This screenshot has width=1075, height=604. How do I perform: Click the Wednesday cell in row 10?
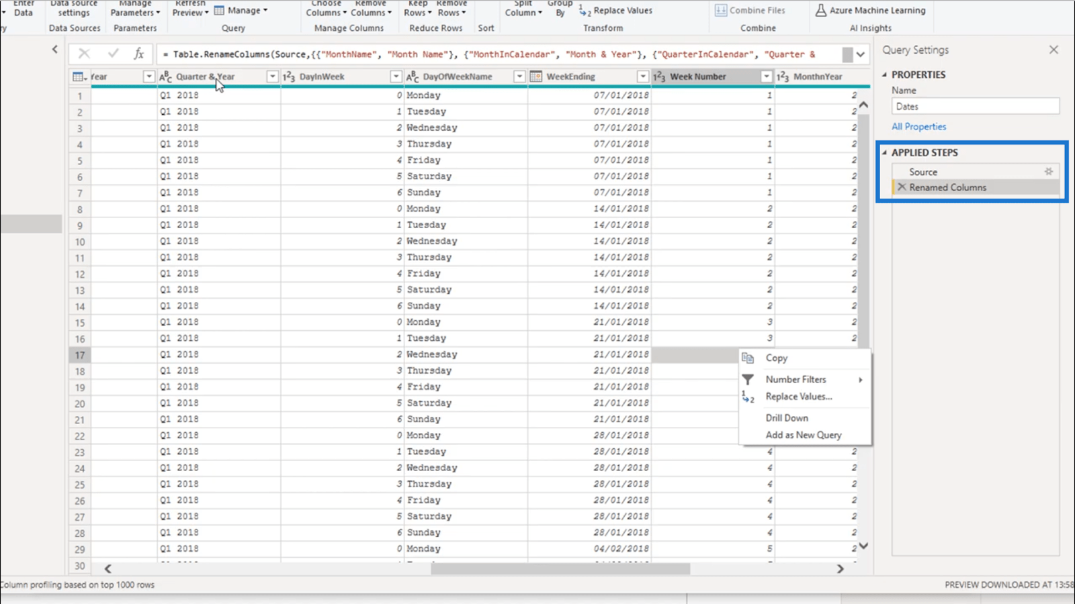[466, 241]
